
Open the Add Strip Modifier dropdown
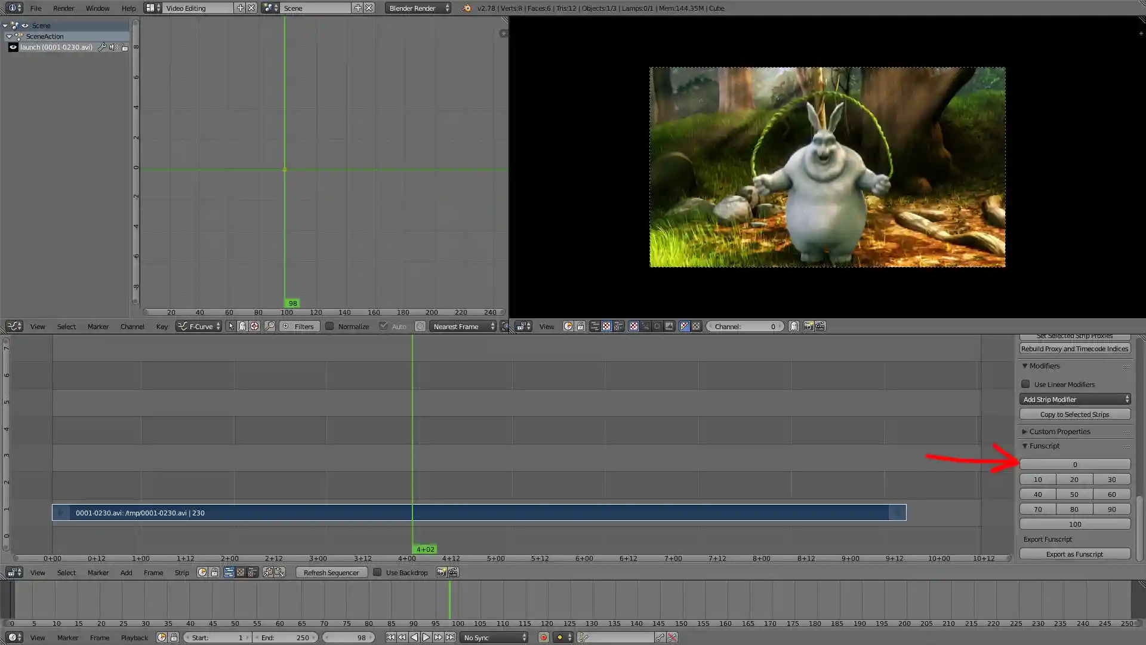[x=1075, y=399]
